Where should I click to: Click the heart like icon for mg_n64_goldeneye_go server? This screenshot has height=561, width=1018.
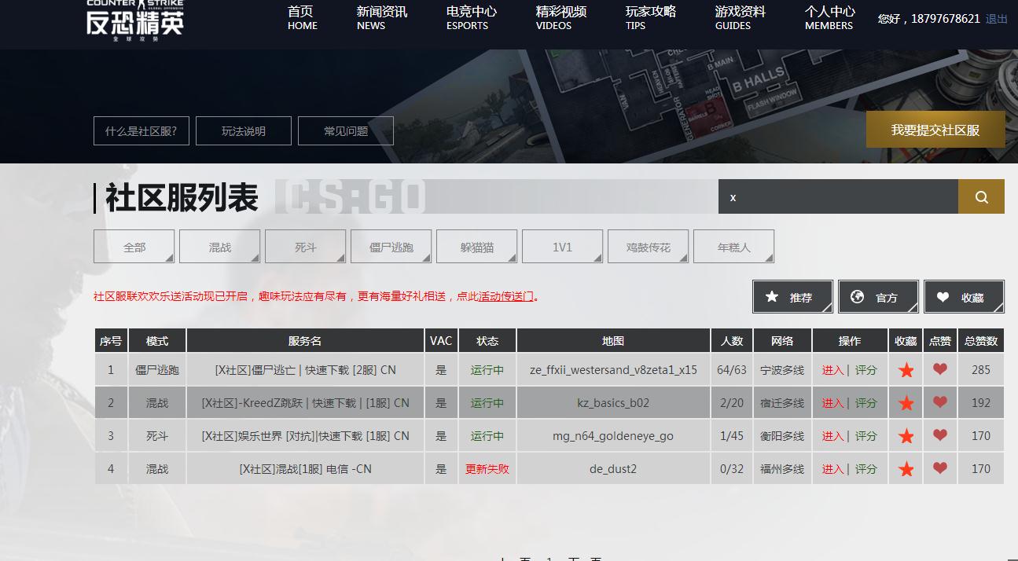click(x=939, y=435)
